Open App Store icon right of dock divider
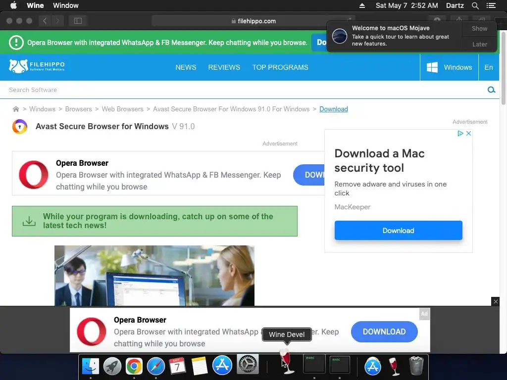Screen dimensions: 507x380 (373, 367)
